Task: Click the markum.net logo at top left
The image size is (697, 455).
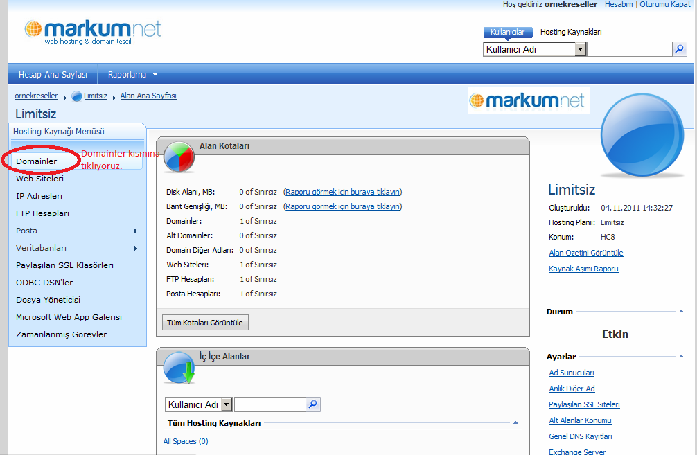Action: (92, 32)
